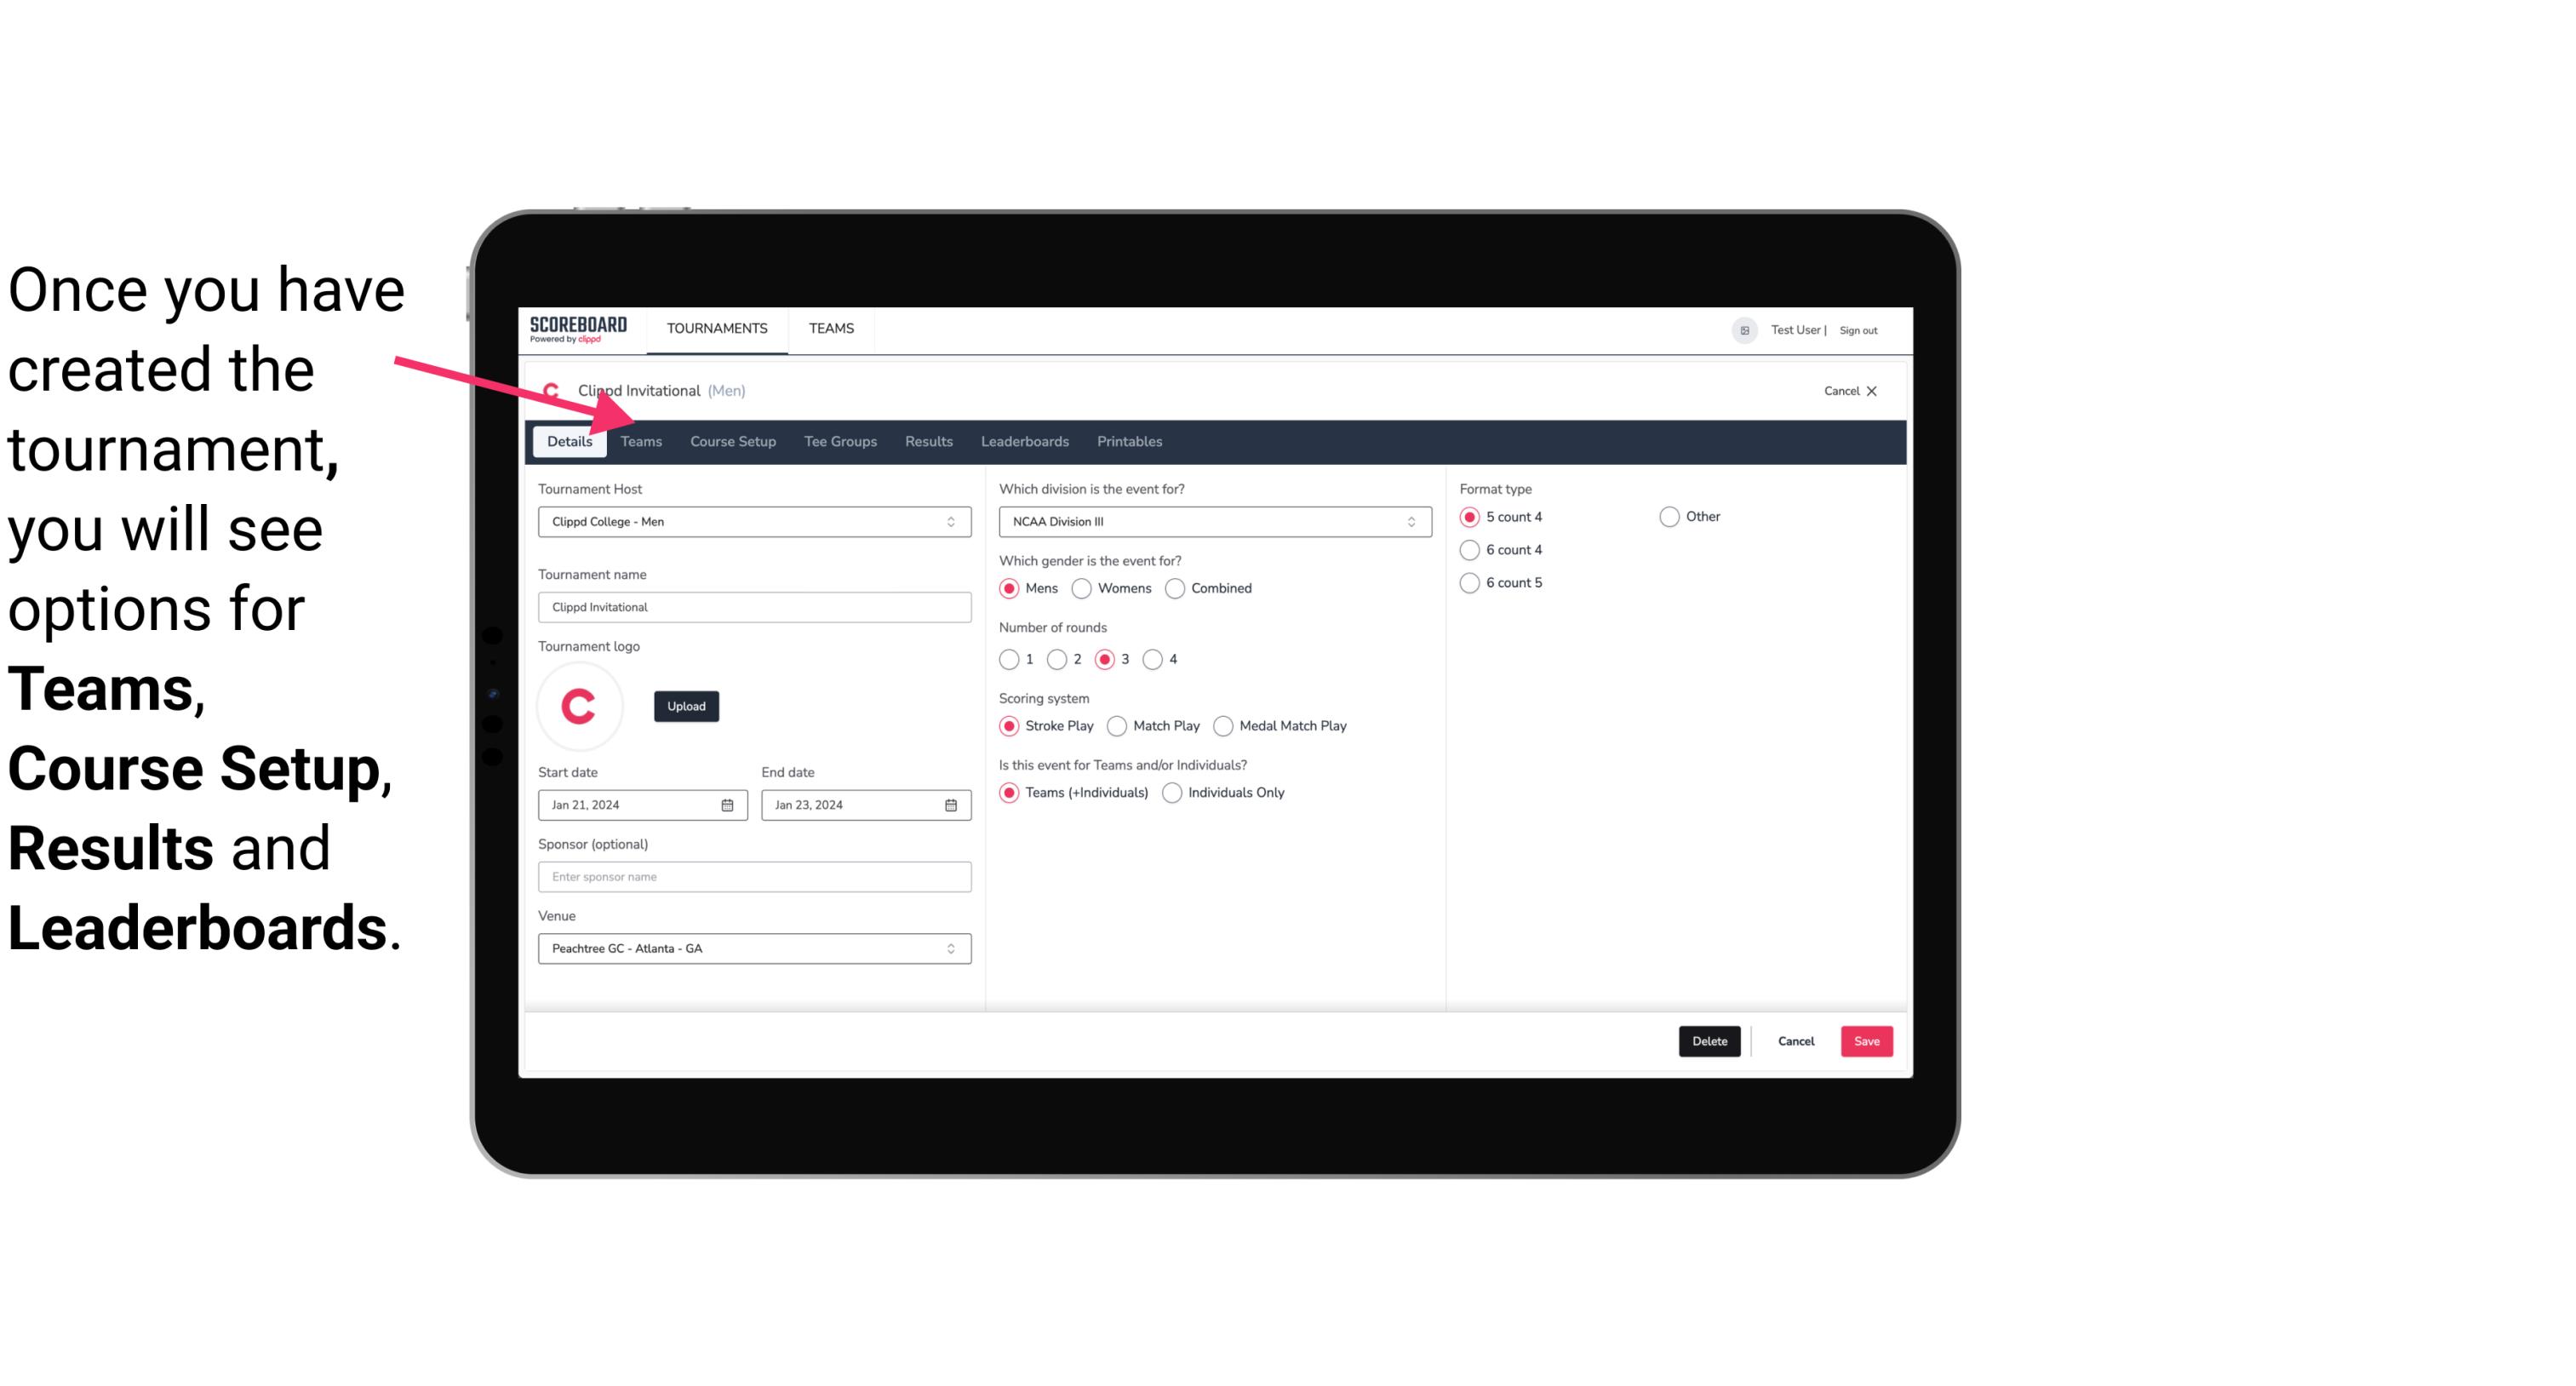The width and height of the screenshot is (2576, 1386).
Task: Click the Save button
Action: point(1866,1039)
